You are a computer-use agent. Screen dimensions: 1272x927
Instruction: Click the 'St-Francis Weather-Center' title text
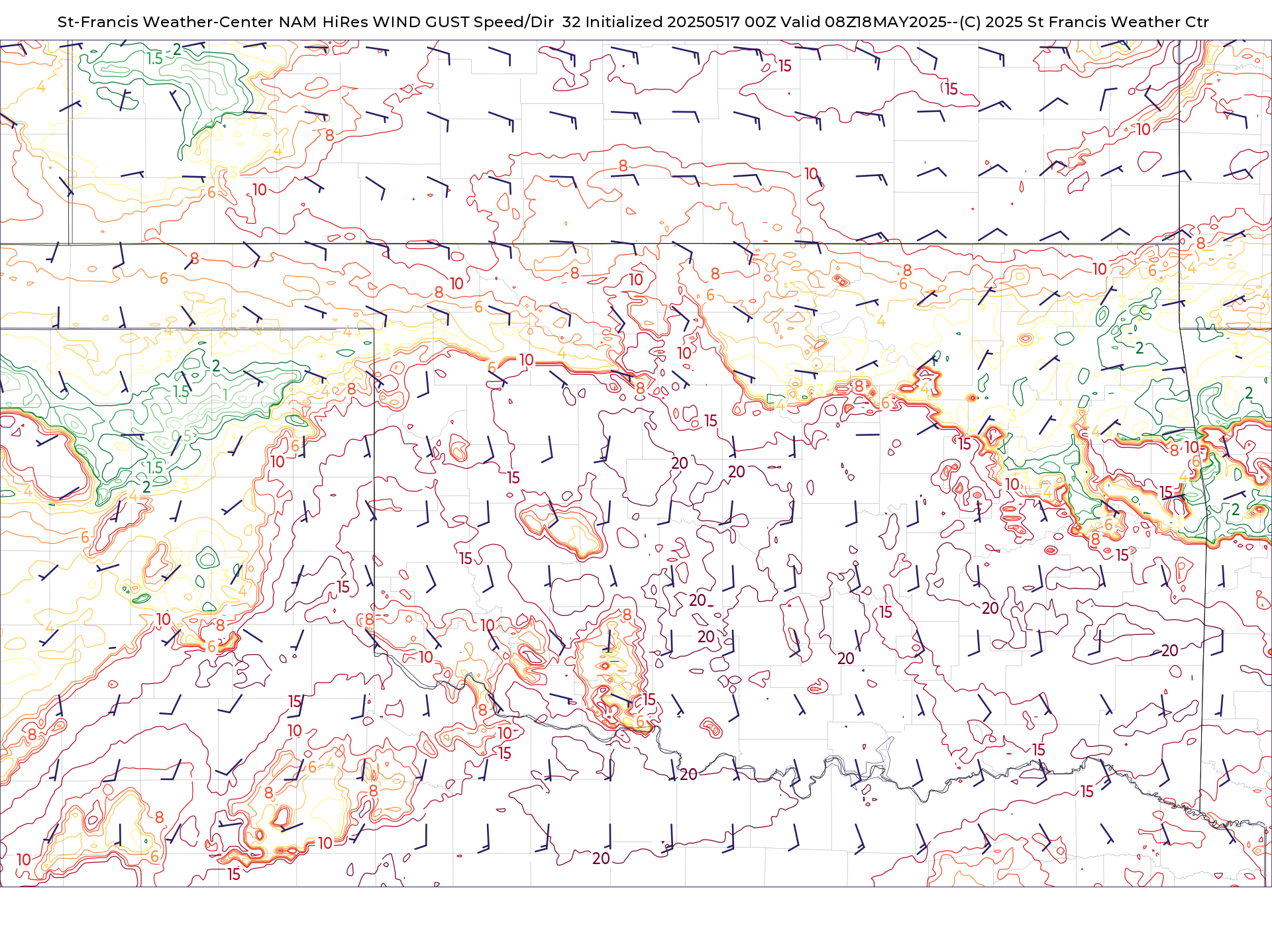166,22
